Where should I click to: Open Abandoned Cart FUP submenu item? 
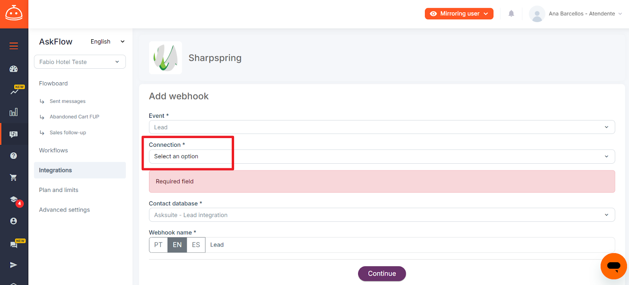[75, 117]
